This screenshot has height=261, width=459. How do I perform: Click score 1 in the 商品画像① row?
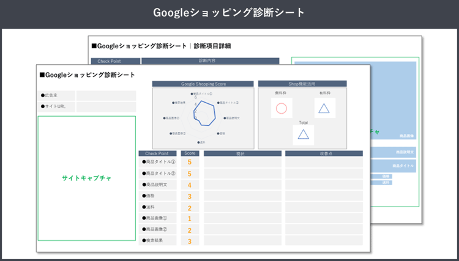point(190,219)
